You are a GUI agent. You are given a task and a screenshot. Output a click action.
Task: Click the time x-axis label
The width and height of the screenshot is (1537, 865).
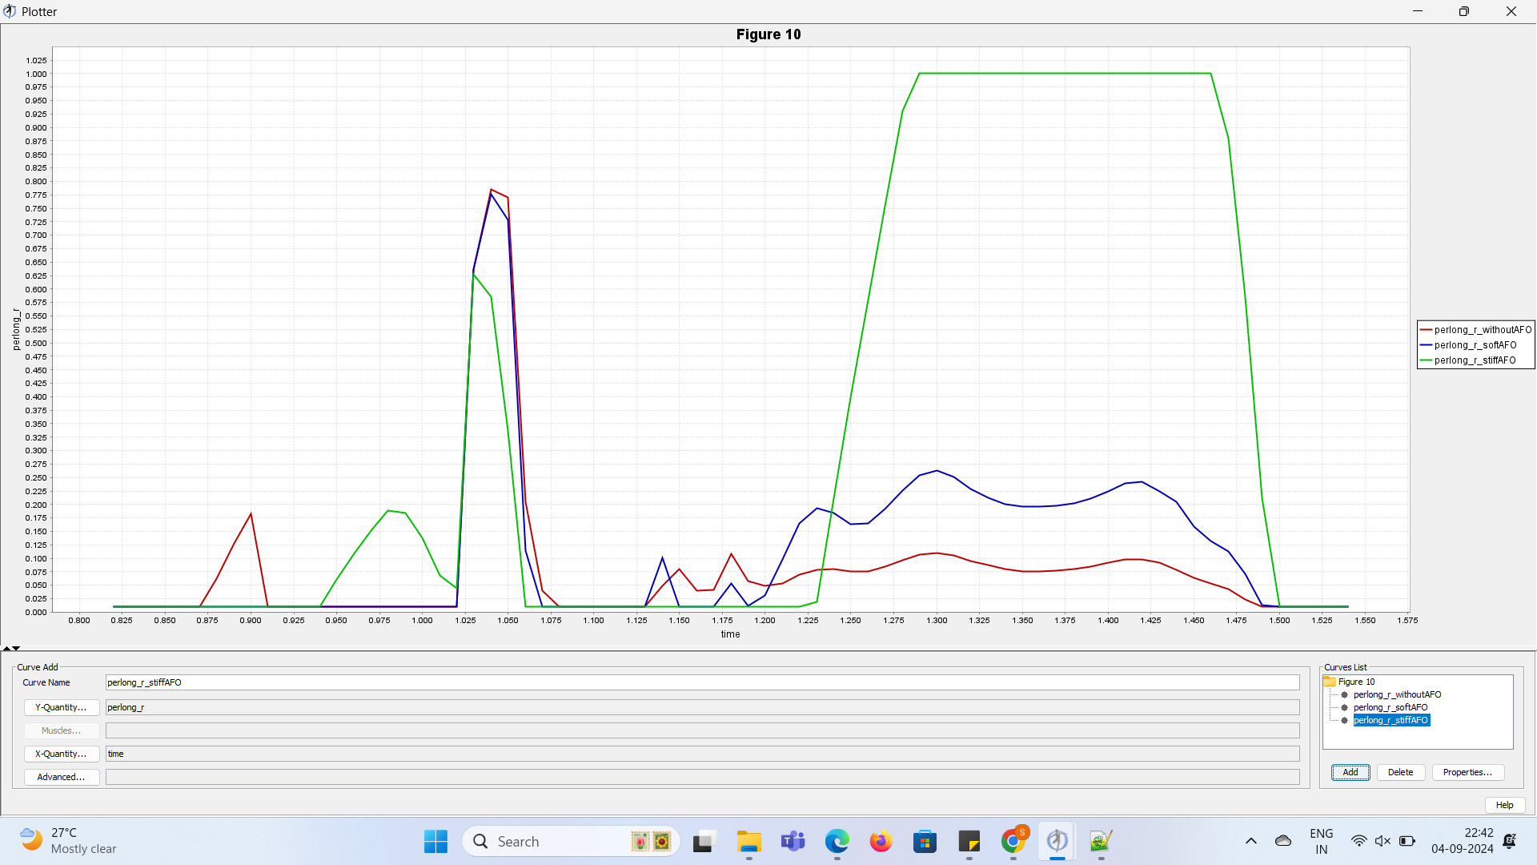click(x=730, y=634)
